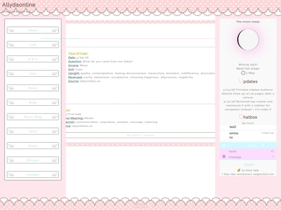The height and width of the screenshot is (210, 281).
Task: Click the 'Four of Cups' card title
Action: [x=78, y=53]
